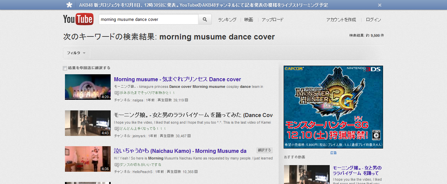Dismiss the AKB48 announcement banner

click(380, 5)
